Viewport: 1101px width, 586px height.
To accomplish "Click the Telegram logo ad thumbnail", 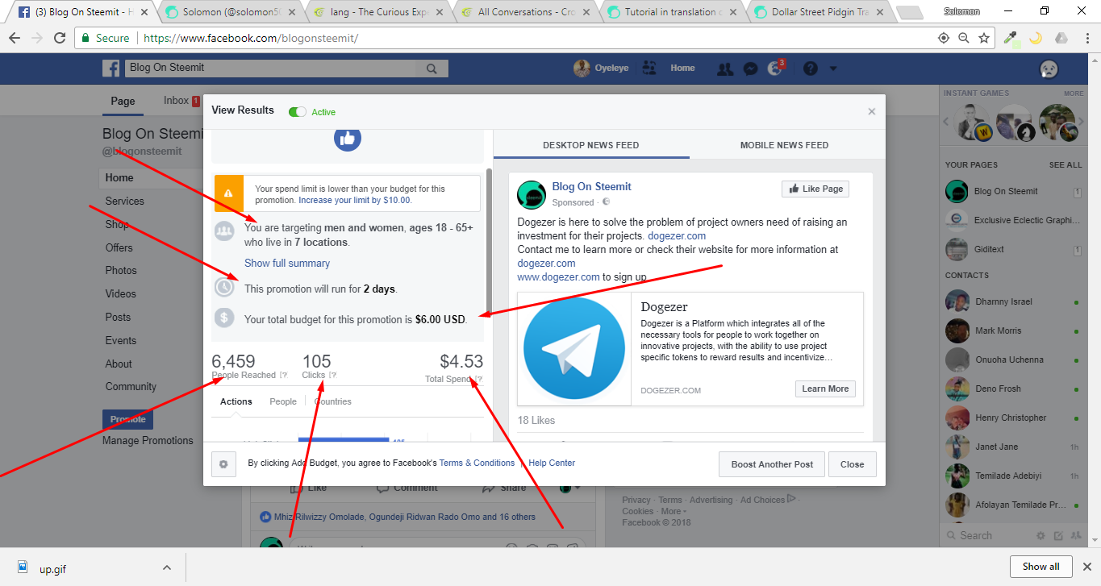I will coord(574,348).
